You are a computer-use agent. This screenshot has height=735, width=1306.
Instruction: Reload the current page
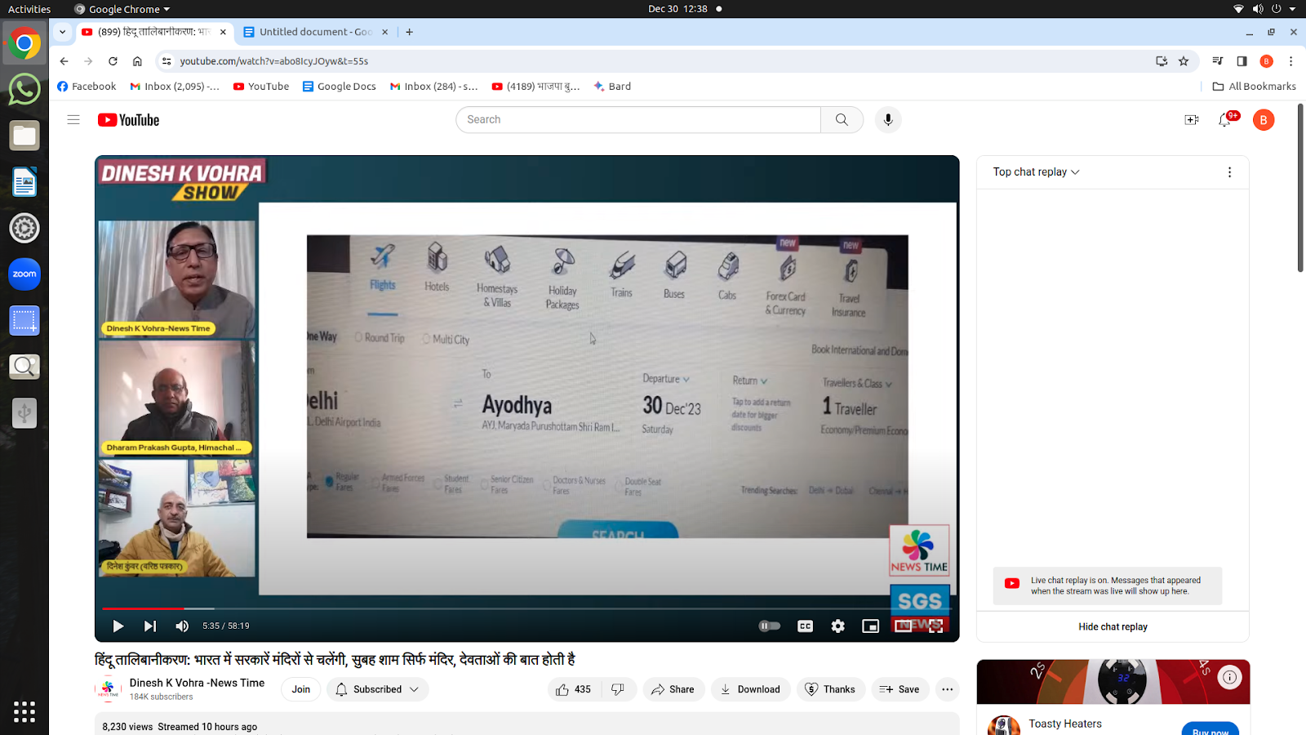click(113, 61)
